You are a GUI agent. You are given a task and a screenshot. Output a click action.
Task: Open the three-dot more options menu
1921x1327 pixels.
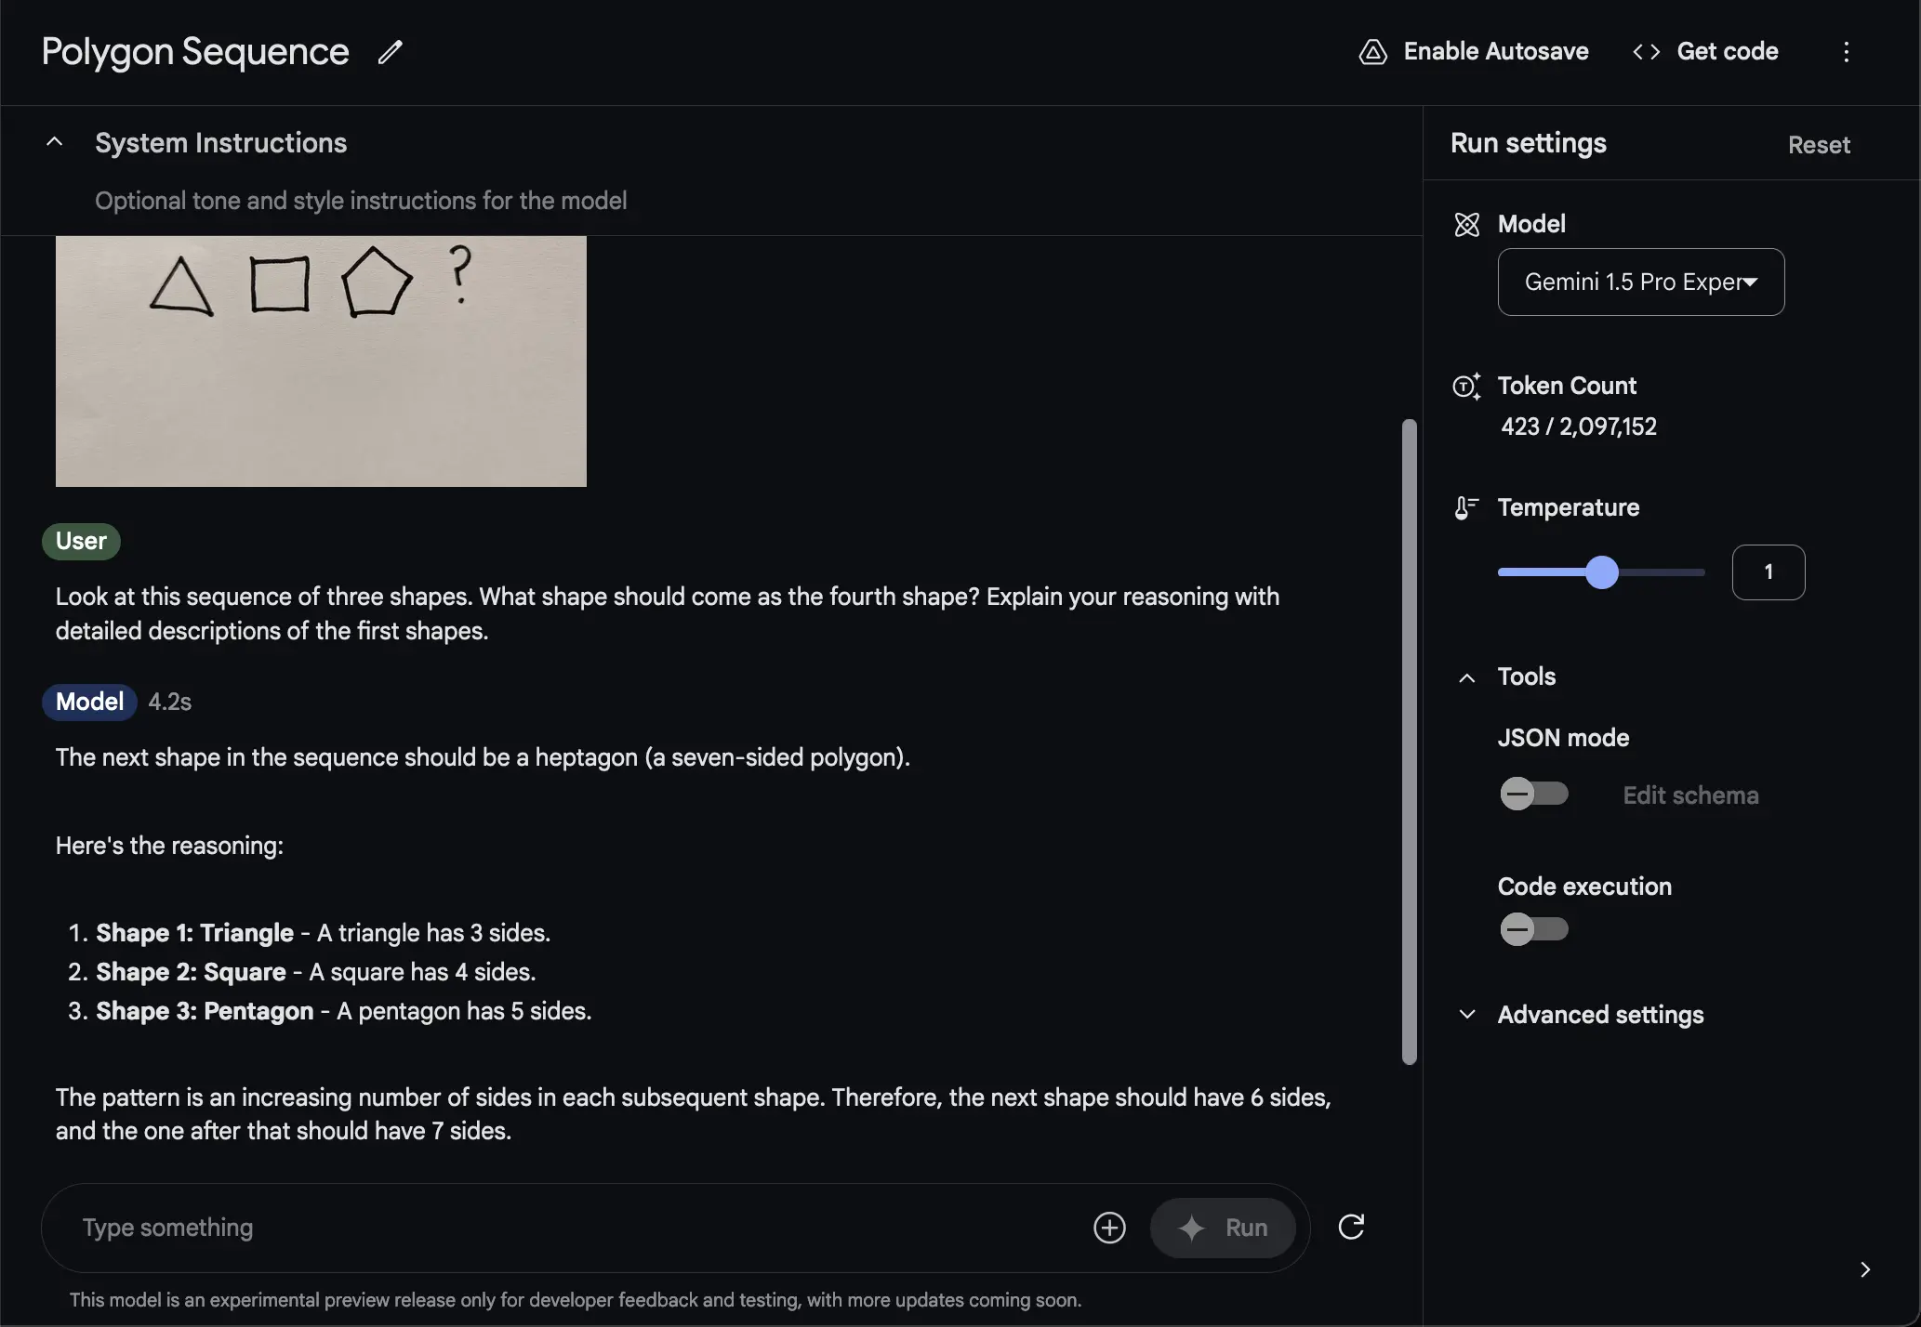coord(1847,52)
